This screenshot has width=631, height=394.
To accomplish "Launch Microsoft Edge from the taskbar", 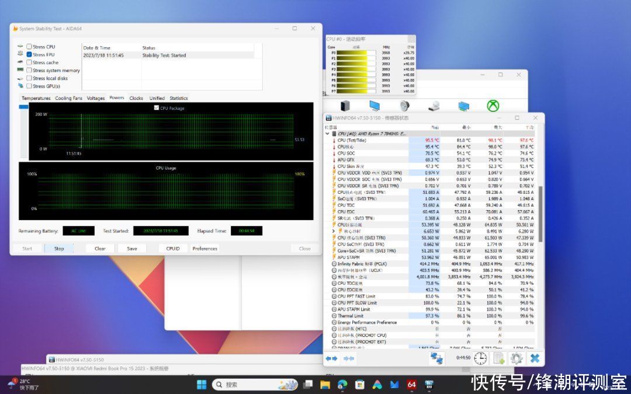I will 342,384.
